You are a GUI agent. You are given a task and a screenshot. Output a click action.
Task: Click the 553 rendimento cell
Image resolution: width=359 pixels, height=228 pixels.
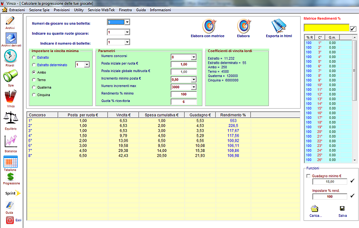(233, 121)
